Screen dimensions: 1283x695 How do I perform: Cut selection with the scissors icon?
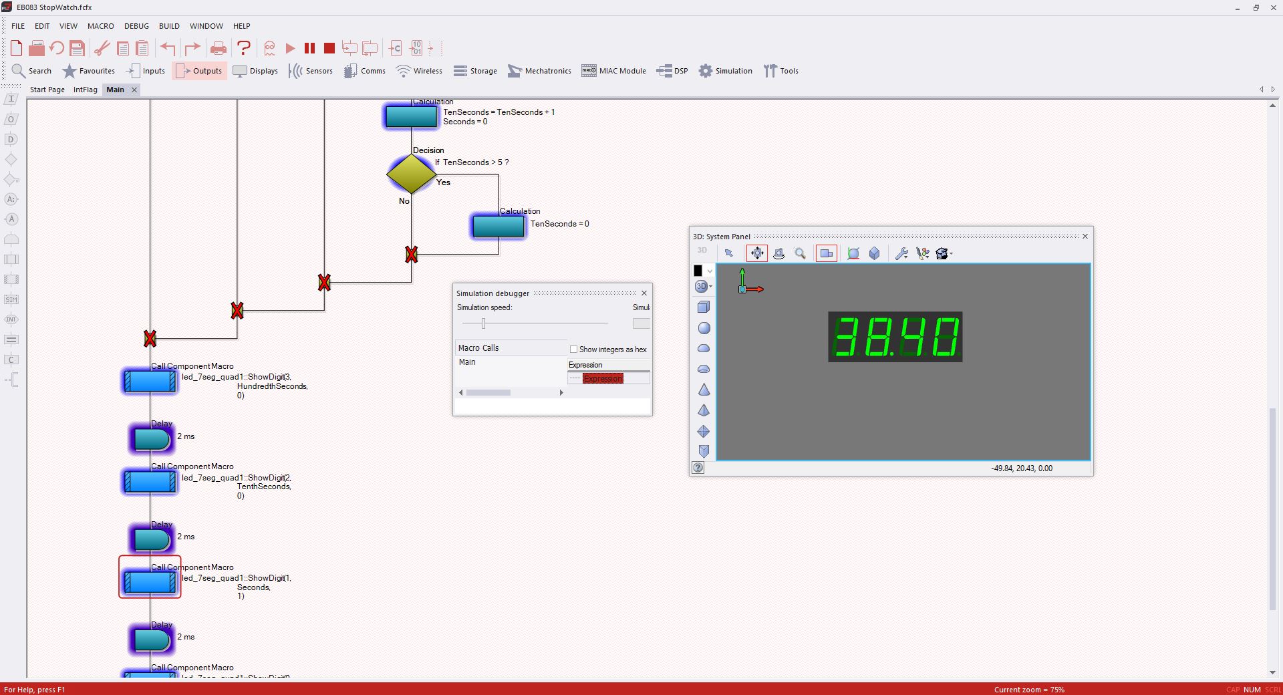(102, 48)
